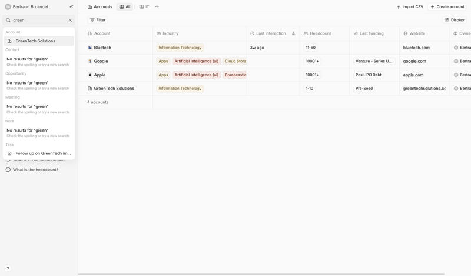
Task: Switch to the IT view tab
Action: (x=144, y=7)
